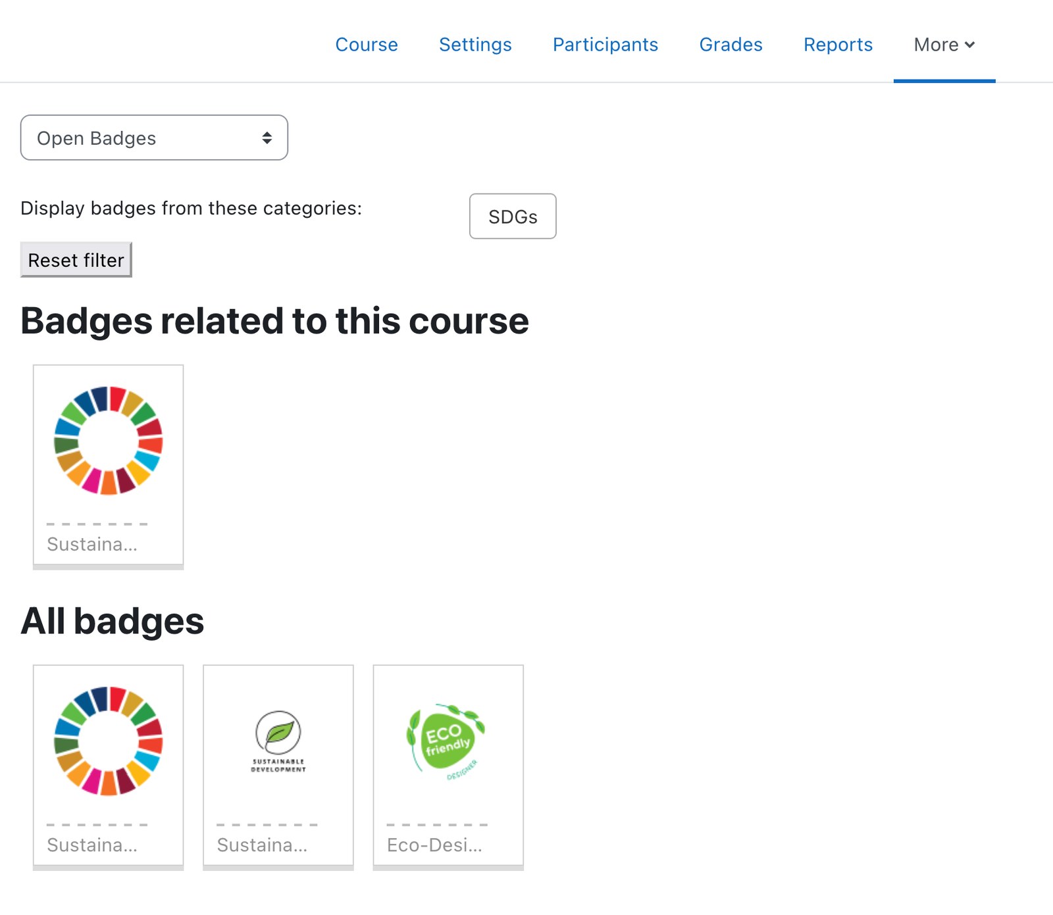The width and height of the screenshot is (1053, 915).
Task: Go to the Settings tab
Action: [475, 44]
